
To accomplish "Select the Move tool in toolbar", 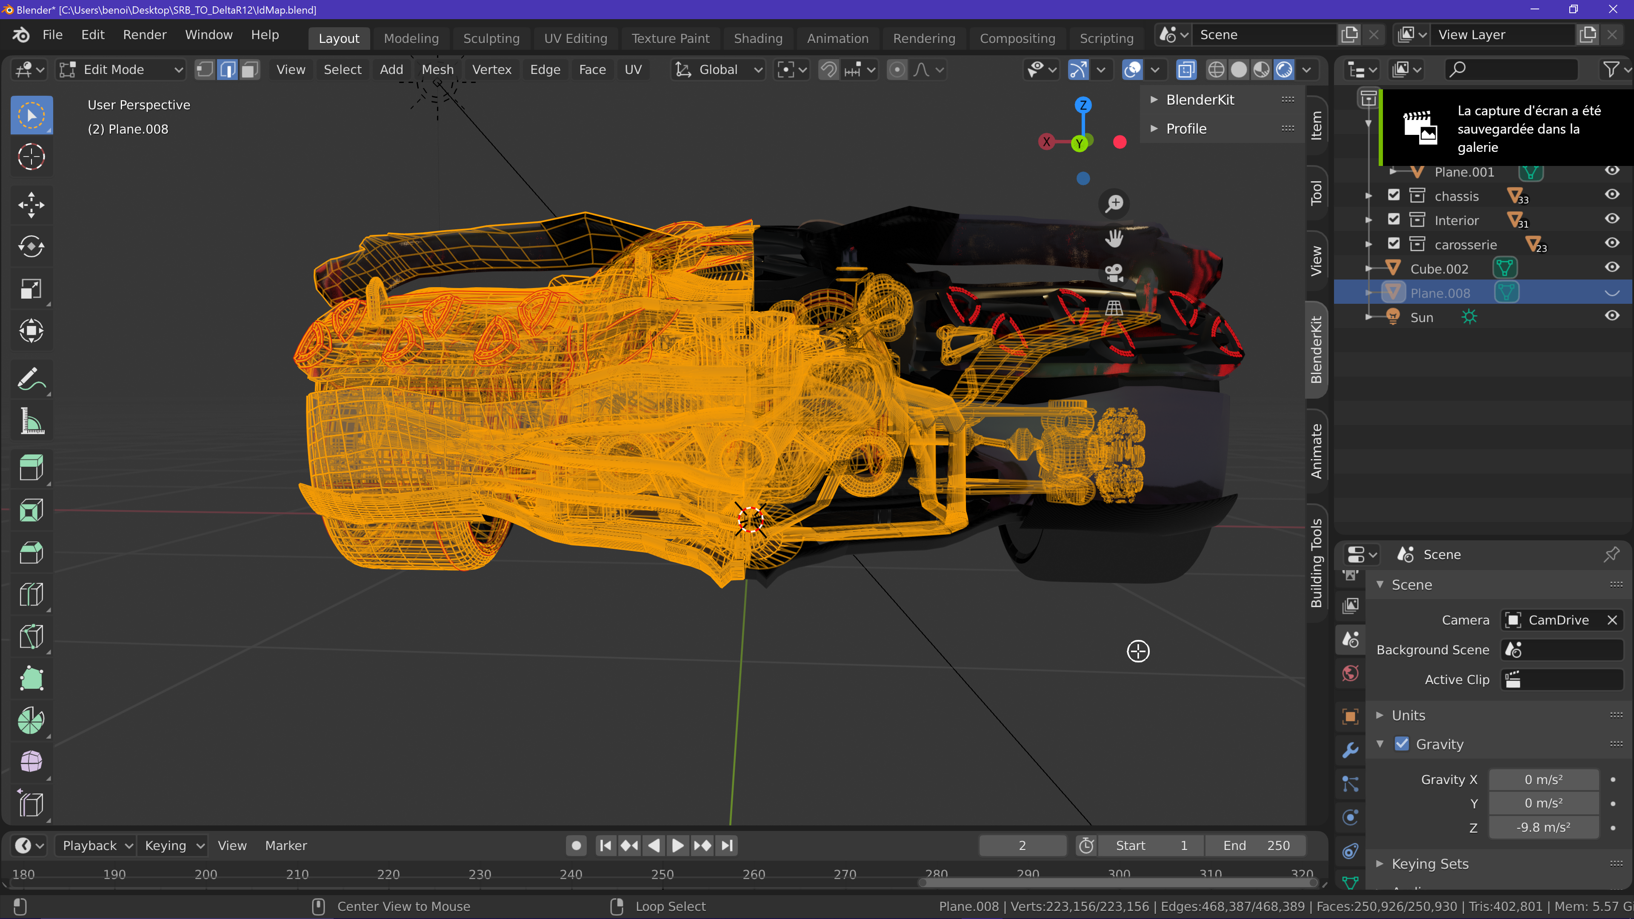I will click(x=31, y=204).
